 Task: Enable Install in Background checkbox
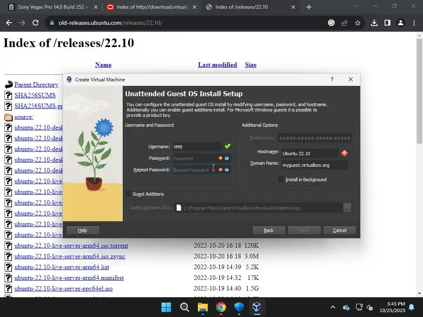point(281,179)
